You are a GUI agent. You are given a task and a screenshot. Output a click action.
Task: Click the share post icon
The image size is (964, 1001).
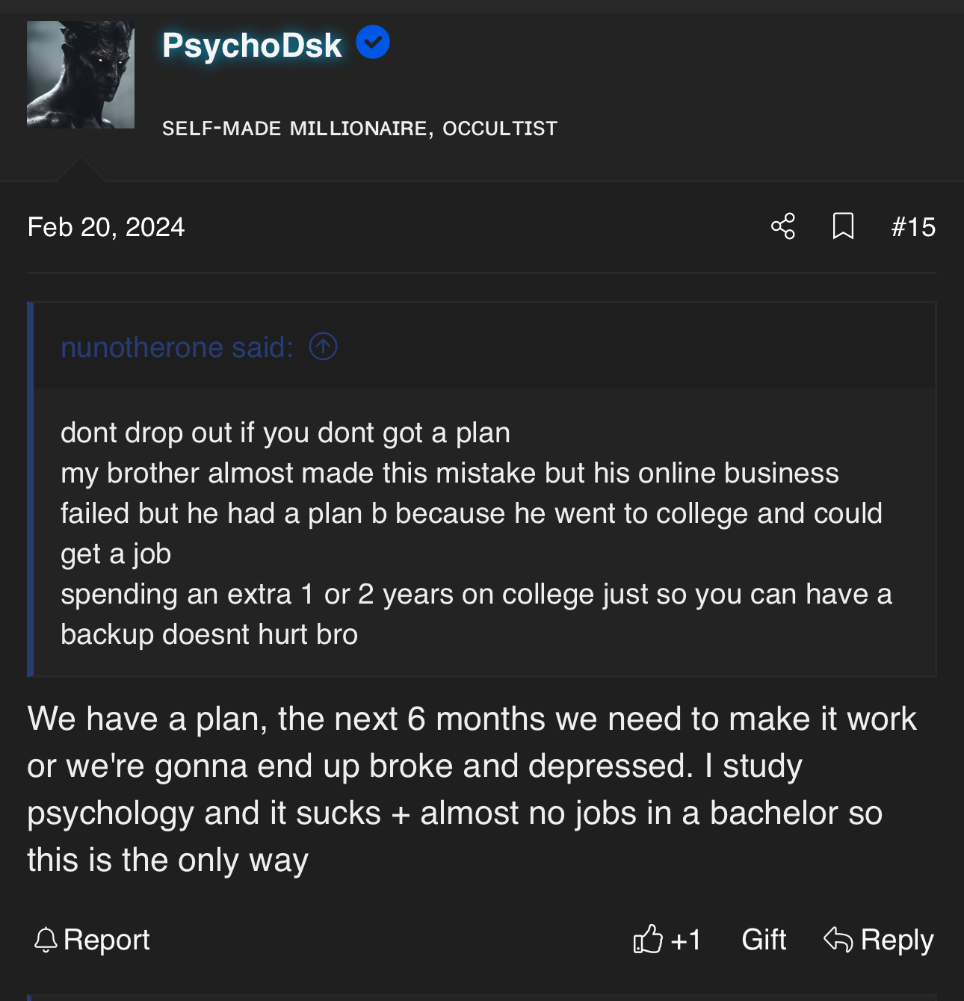pos(783,226)
